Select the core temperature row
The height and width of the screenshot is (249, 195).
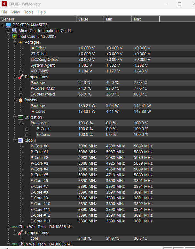(x=113, y=238)
